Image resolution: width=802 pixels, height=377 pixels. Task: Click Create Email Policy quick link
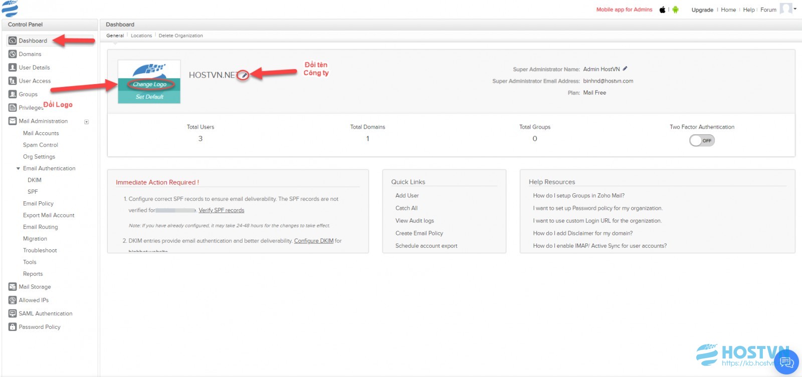(419, 233)
